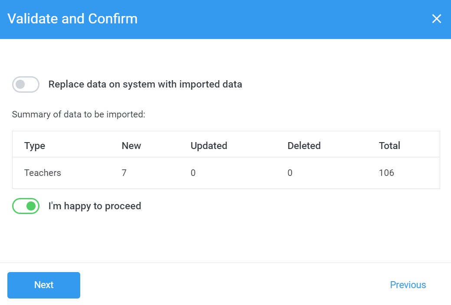Select the Updated column header
The width and height of the screenshot is (451, 305).
click(x=209, y=146)
